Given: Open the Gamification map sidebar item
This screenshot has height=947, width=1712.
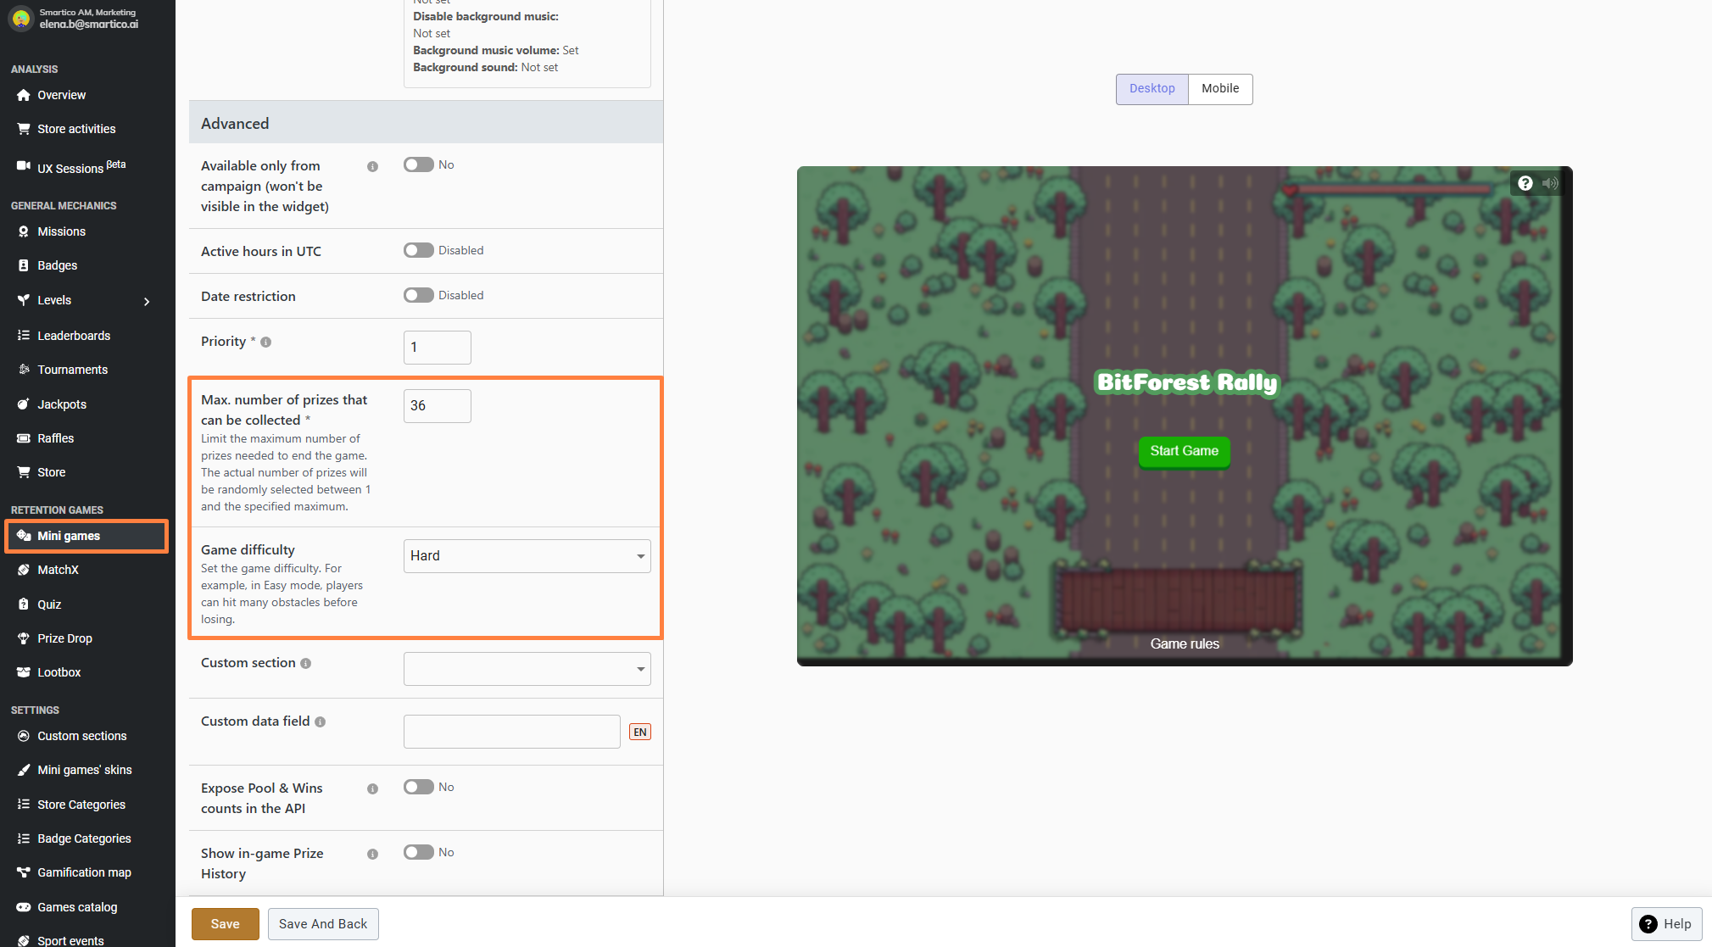Looking at the screenshot, I should click(84, 872).
